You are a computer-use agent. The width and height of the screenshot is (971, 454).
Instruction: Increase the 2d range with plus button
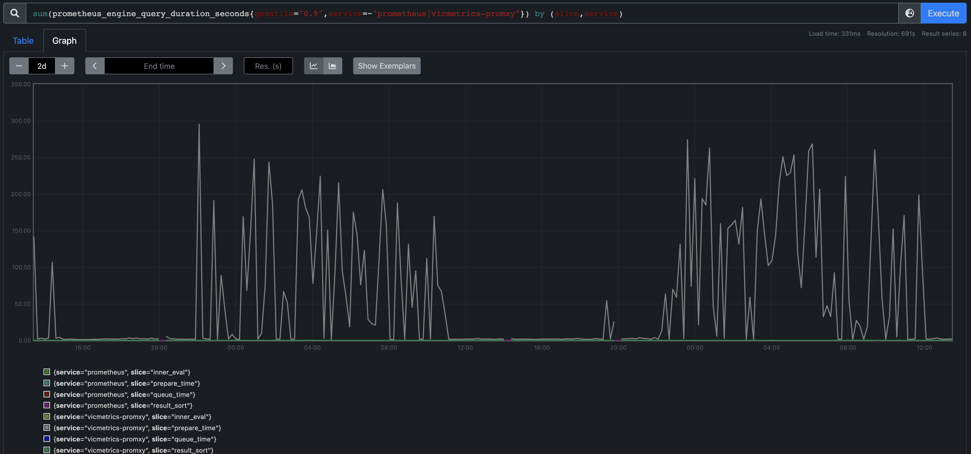pos(65,66)
